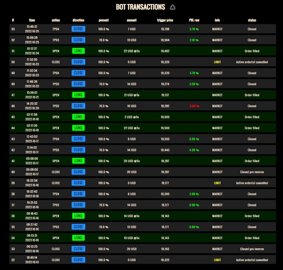The image size is (283, 270).
Task: Click TP04 action in row 43
Action: point(56,139)
